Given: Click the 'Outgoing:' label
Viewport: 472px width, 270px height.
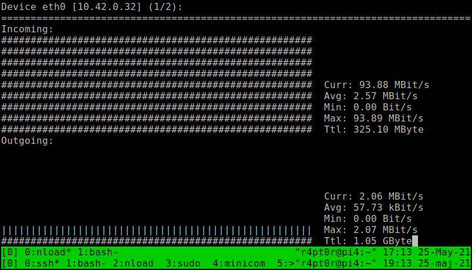Looking at the screenshot, I should pyautogui.click(x=28, y=140).
